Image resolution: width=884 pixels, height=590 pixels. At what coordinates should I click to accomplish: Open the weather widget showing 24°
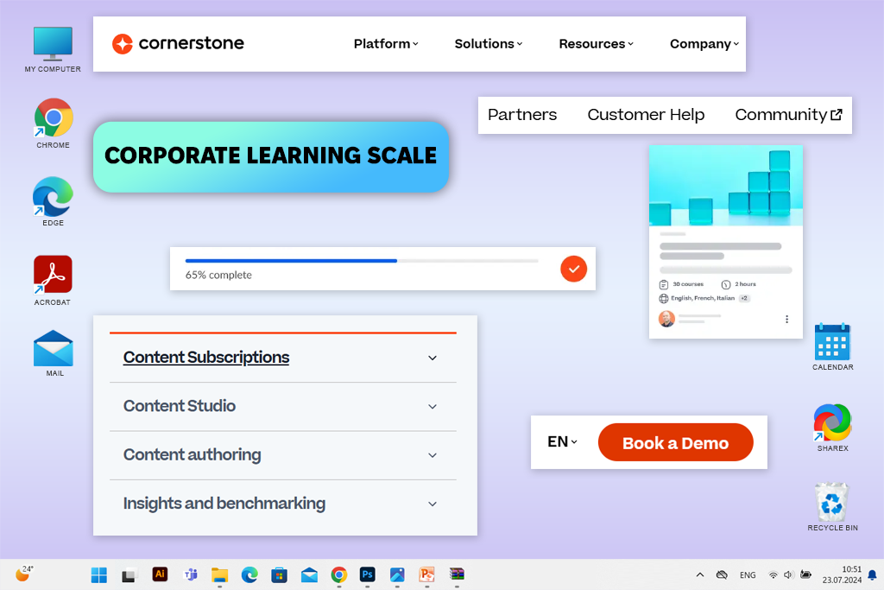[x=23, y=574]
